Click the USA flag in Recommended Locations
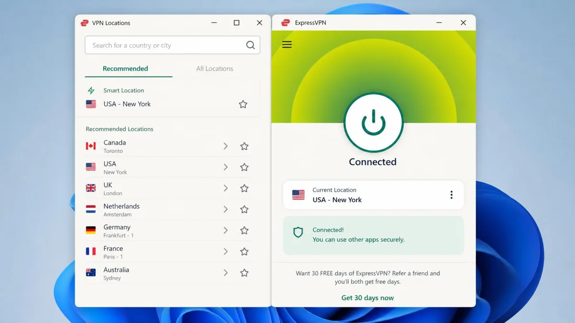575x323 pixels. pos(91,167)
